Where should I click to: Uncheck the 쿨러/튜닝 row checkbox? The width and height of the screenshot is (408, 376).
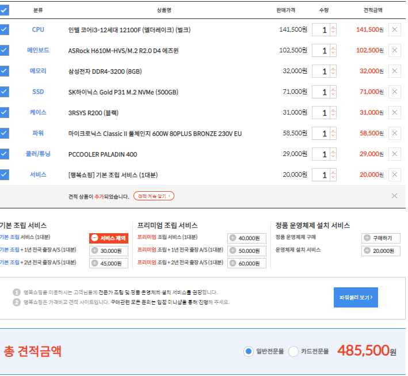pos(4,154)
